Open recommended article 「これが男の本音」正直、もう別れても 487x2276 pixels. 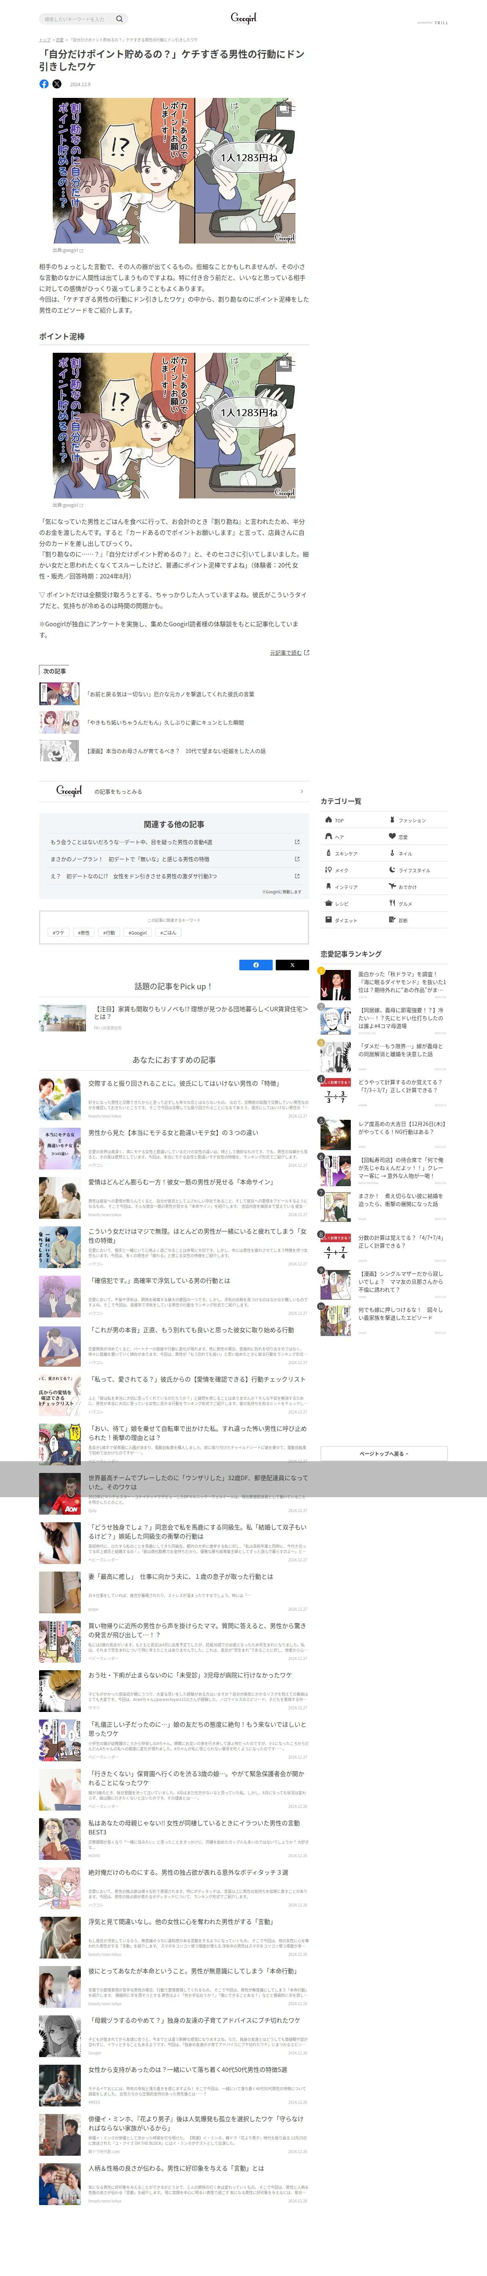tap(174, 1345)
